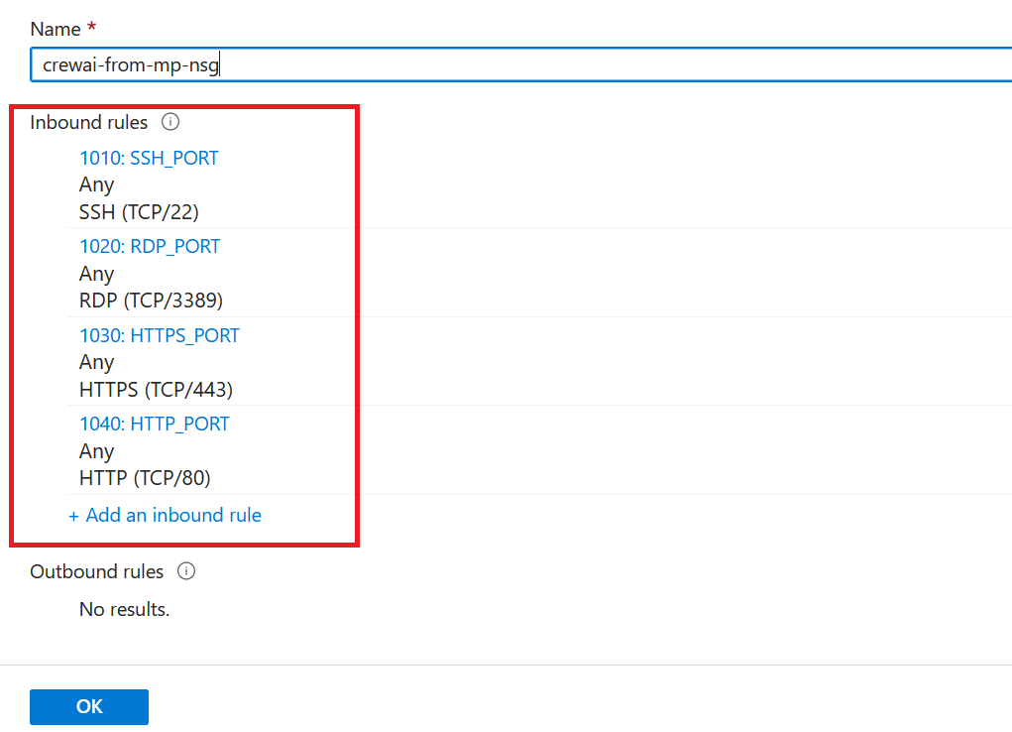Screen dimensions: 1012x732
Task: Open the 1030: HTTPS_PORT rule
Action: 160,335
